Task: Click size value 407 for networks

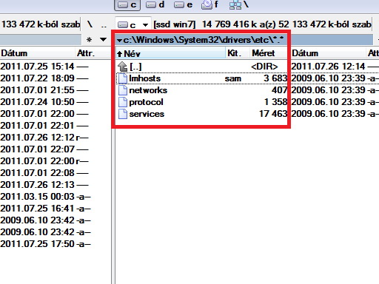Action: click(x=279, y=90)
